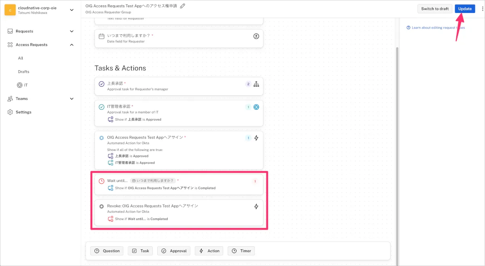Click 'Approval task for Requester's manager' text
The height and width of the screenshot is (266, 485).
tap(138, 89)
